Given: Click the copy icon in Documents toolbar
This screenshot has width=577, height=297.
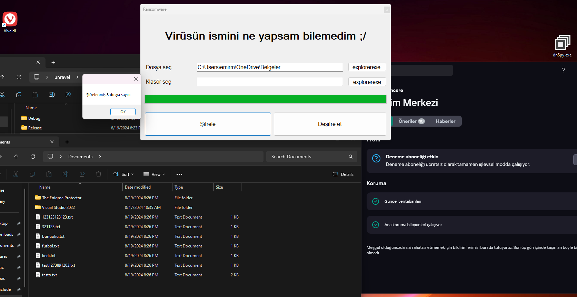Looking at the screenshot, I should pos(32,174).
